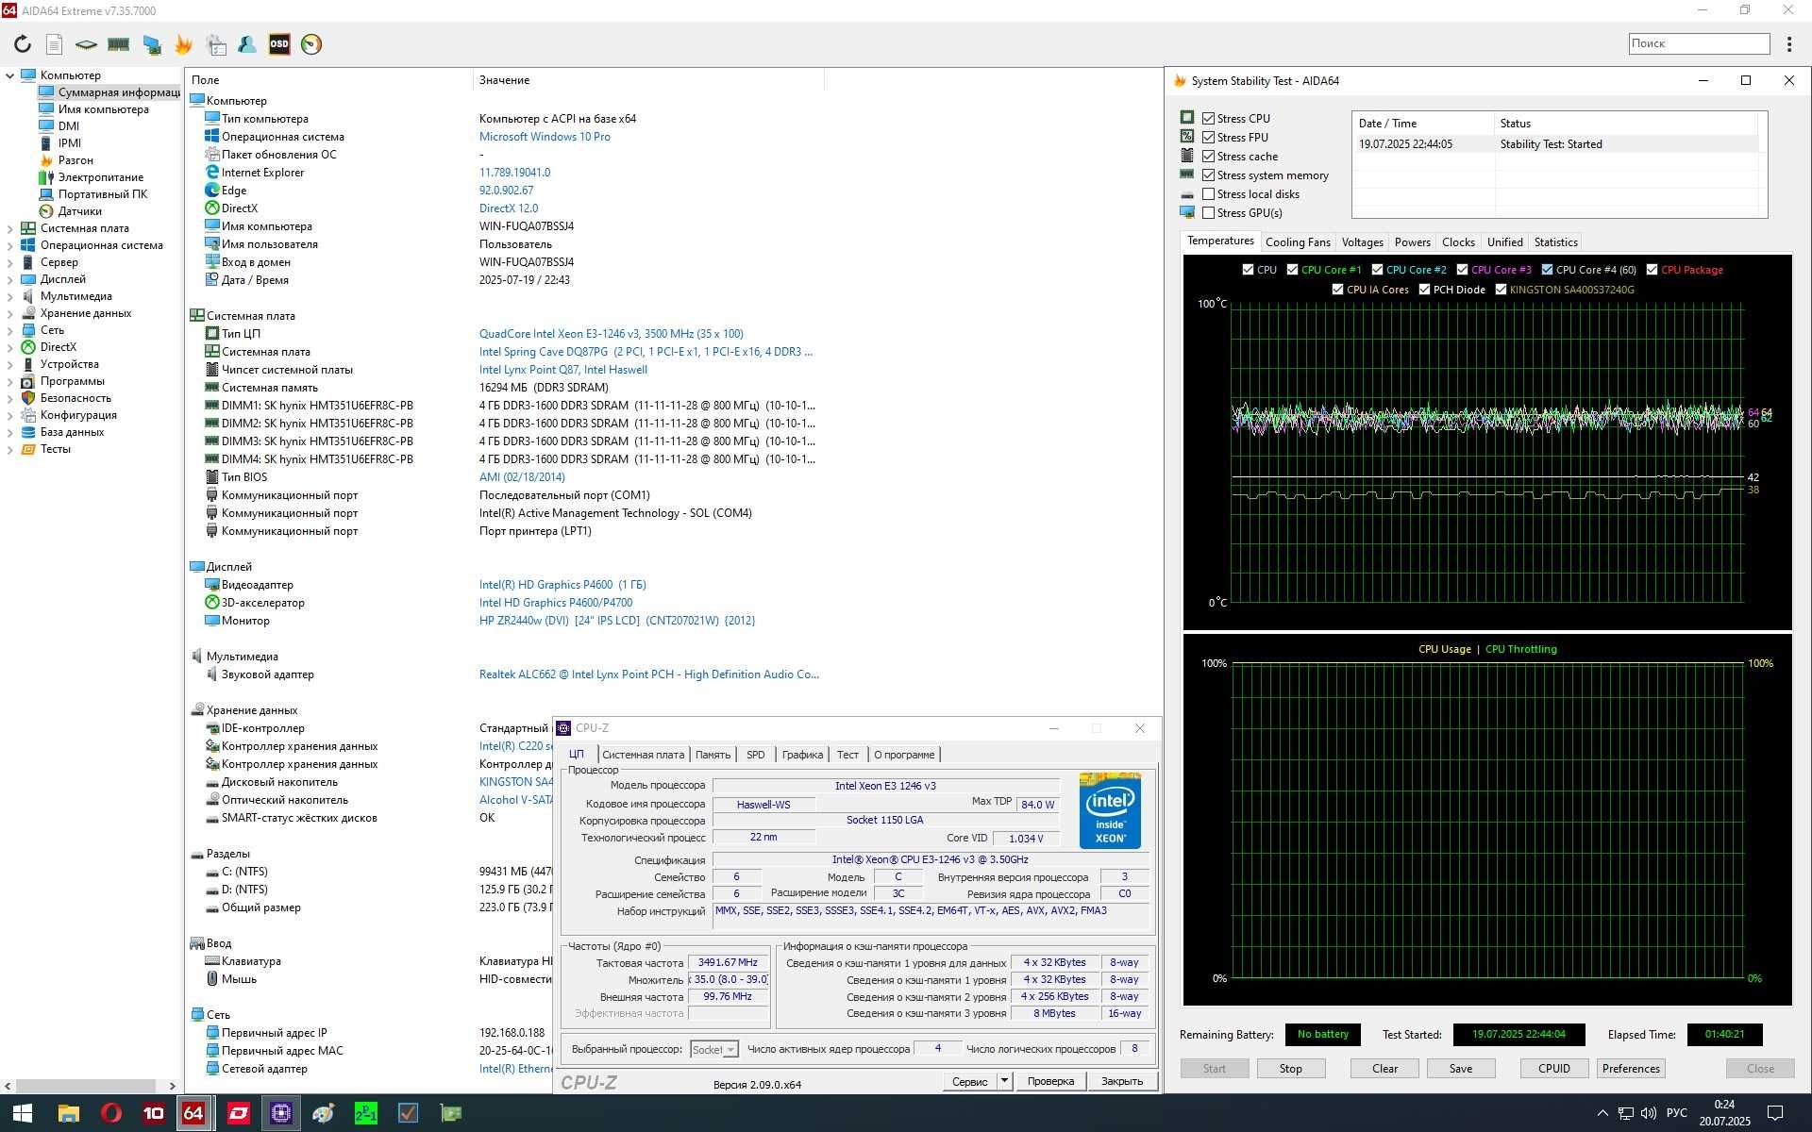Open File Explorer from the taskbar
The image size is (1812, 1132).
point(68,1113)
